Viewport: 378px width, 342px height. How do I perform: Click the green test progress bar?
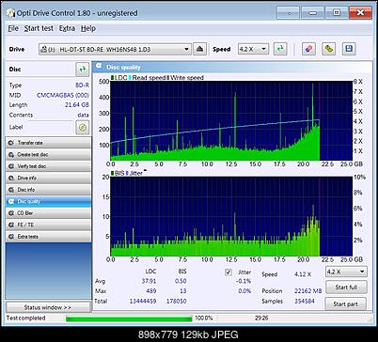click(x=129, y=319)
